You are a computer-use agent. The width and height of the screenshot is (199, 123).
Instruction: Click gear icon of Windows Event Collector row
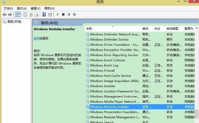pyautogui.click(x=88, y=60)
